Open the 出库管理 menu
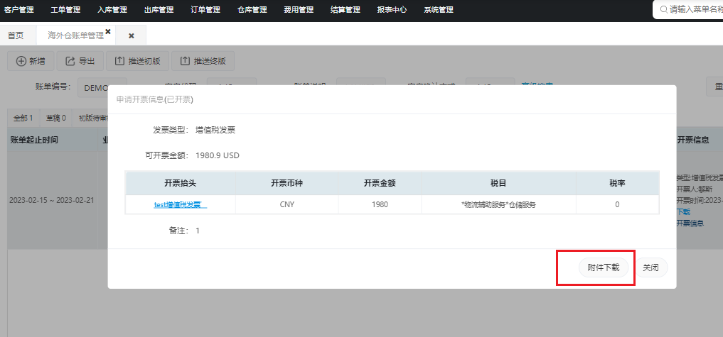 [159, 10]
